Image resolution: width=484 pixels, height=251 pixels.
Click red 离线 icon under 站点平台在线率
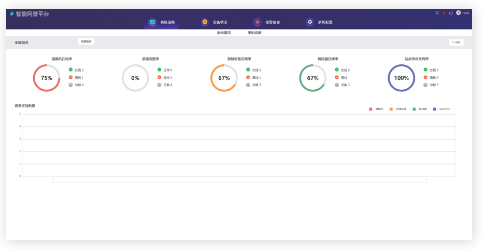pos(425,77)
